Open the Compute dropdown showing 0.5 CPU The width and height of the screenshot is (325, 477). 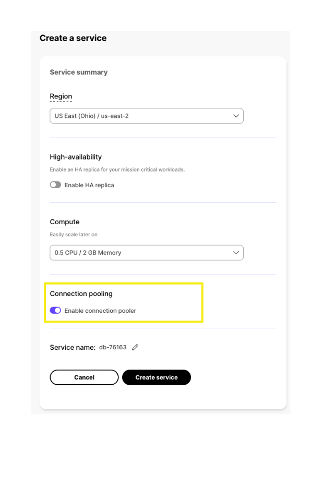click(x=141, y=253)
